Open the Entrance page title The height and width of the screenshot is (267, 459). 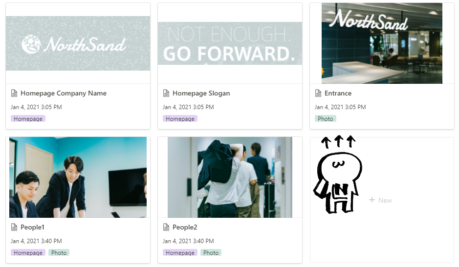click(338, 93)
